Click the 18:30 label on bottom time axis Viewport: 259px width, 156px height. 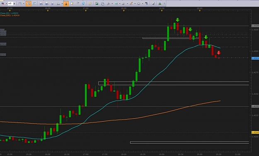coord(143,154)
